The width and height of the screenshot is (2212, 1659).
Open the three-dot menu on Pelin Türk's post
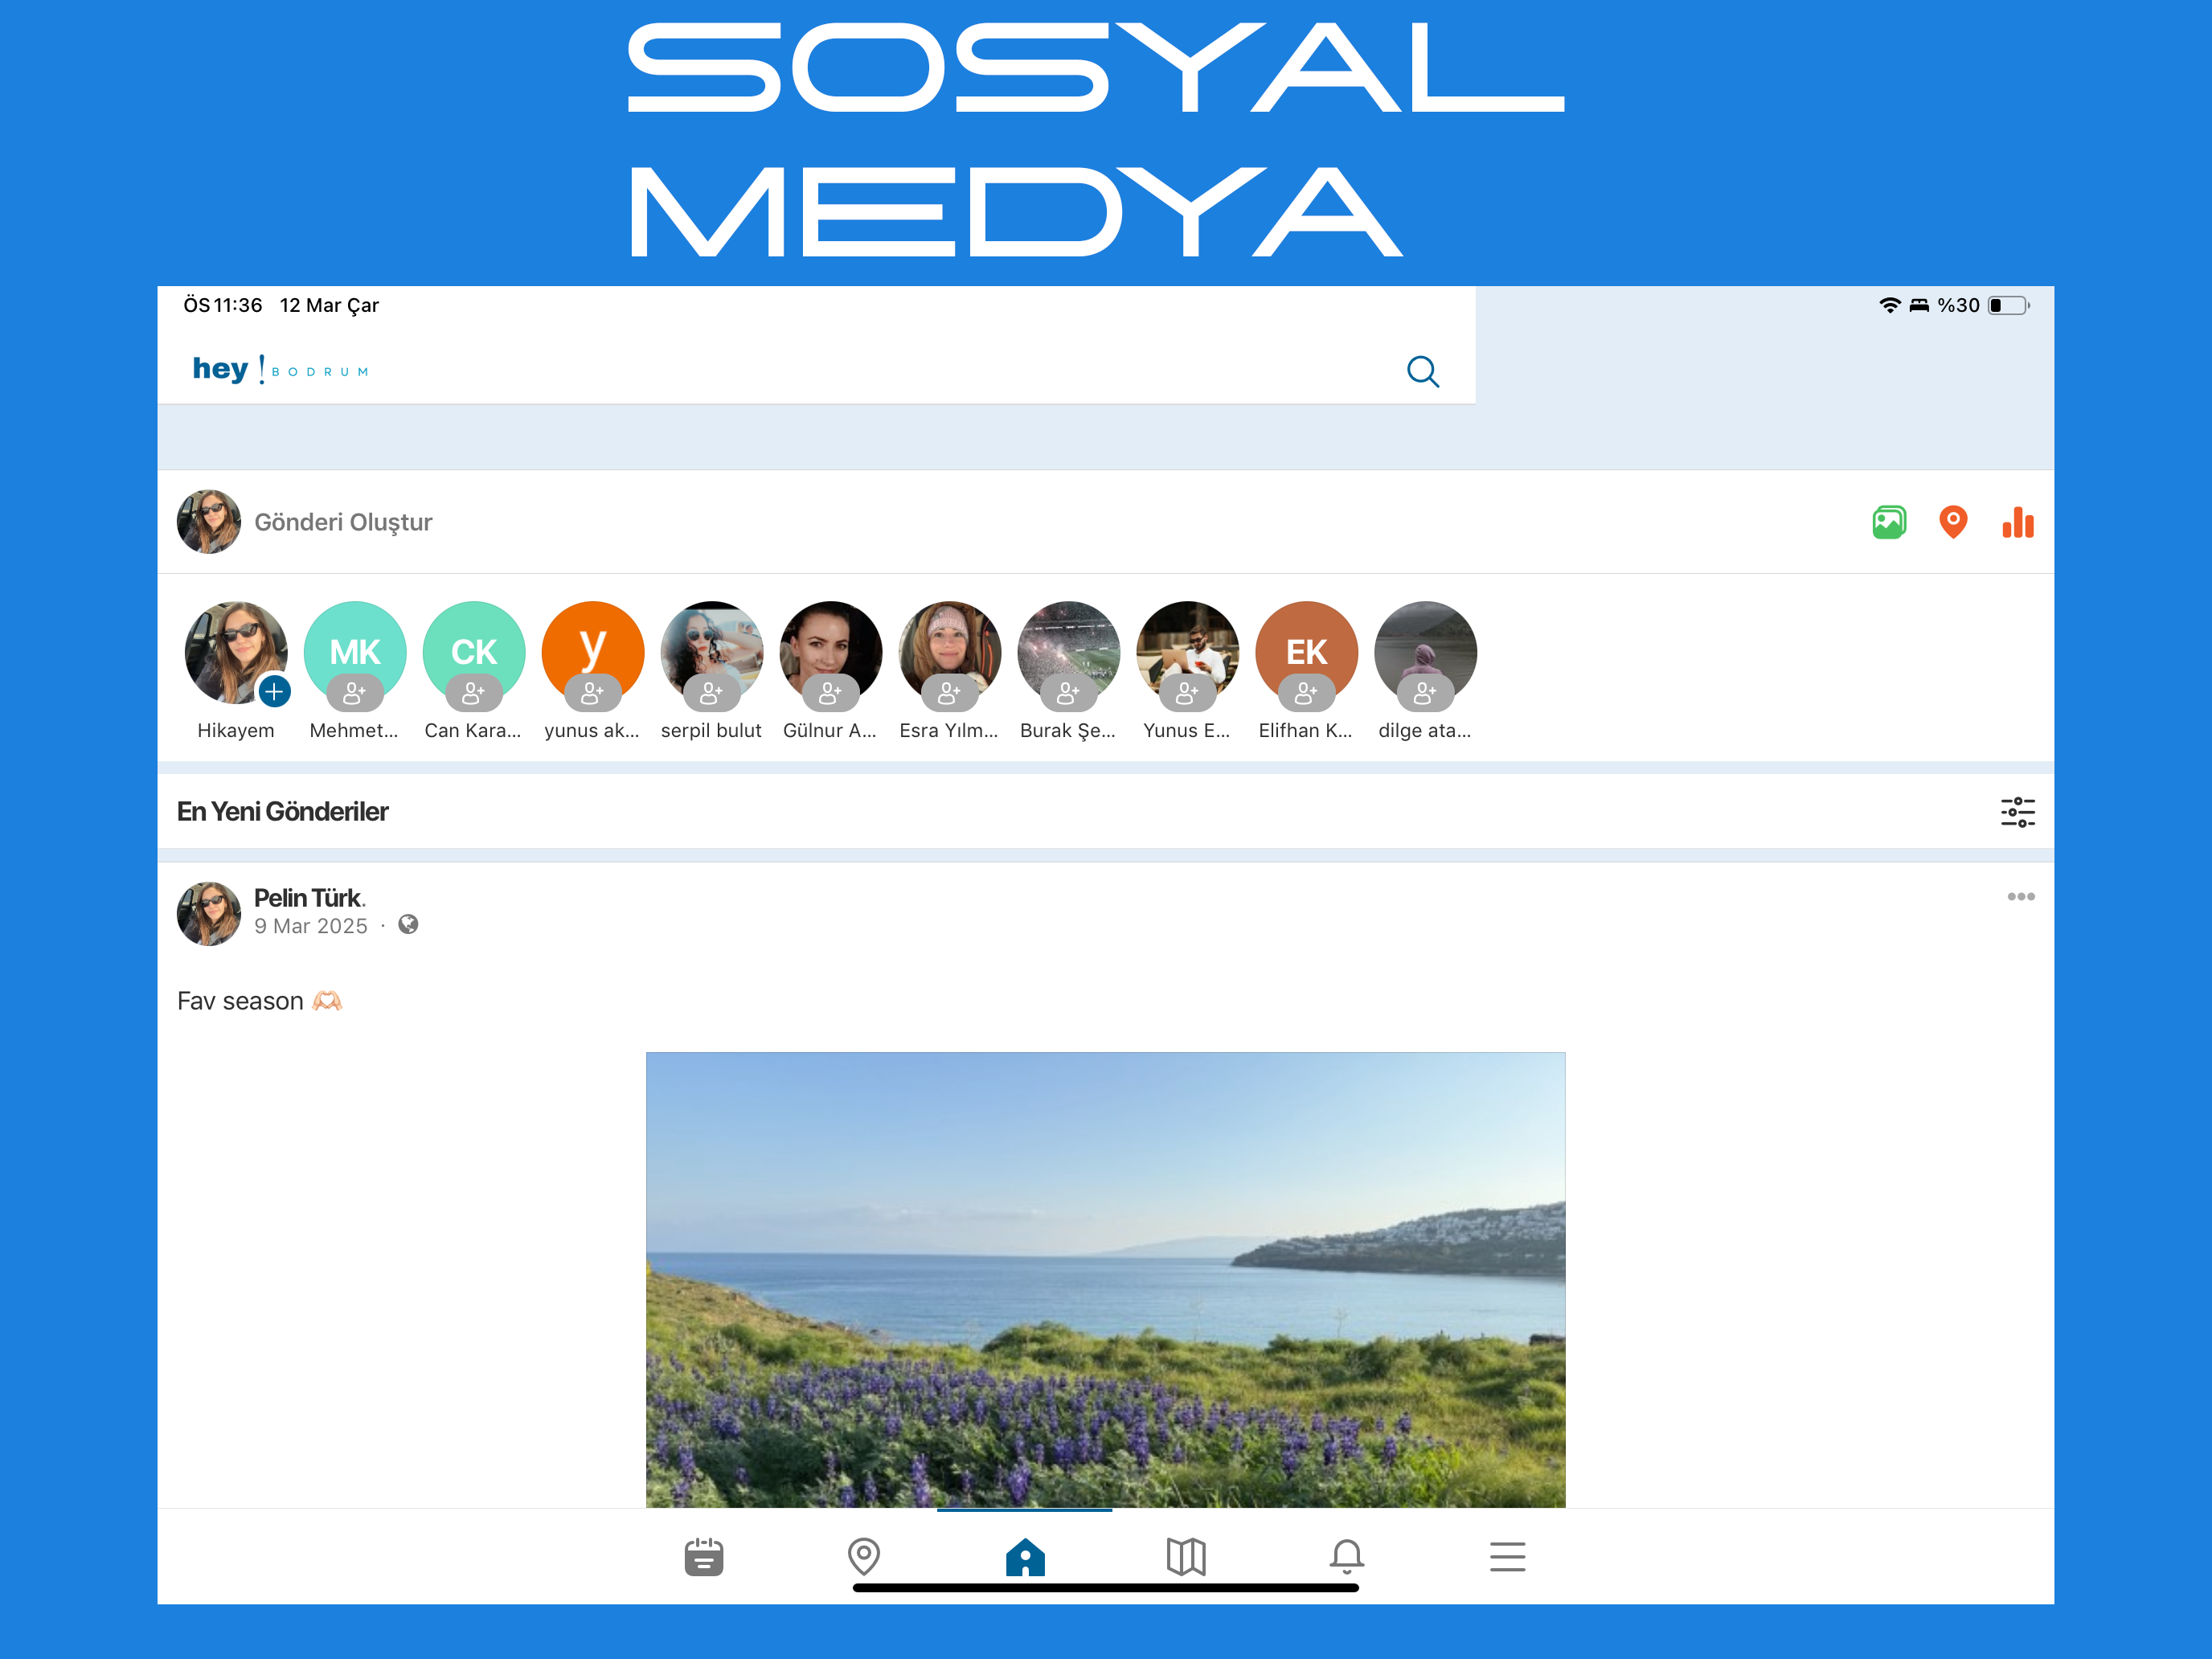tap(2021, 896)
